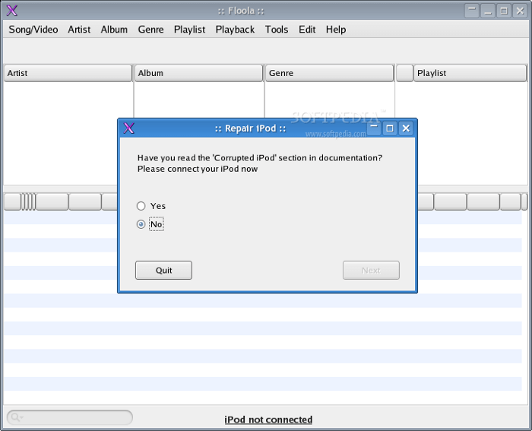Click the Artist column header
Viewport: 532px width, 431px height.
[x=68, y=73]
